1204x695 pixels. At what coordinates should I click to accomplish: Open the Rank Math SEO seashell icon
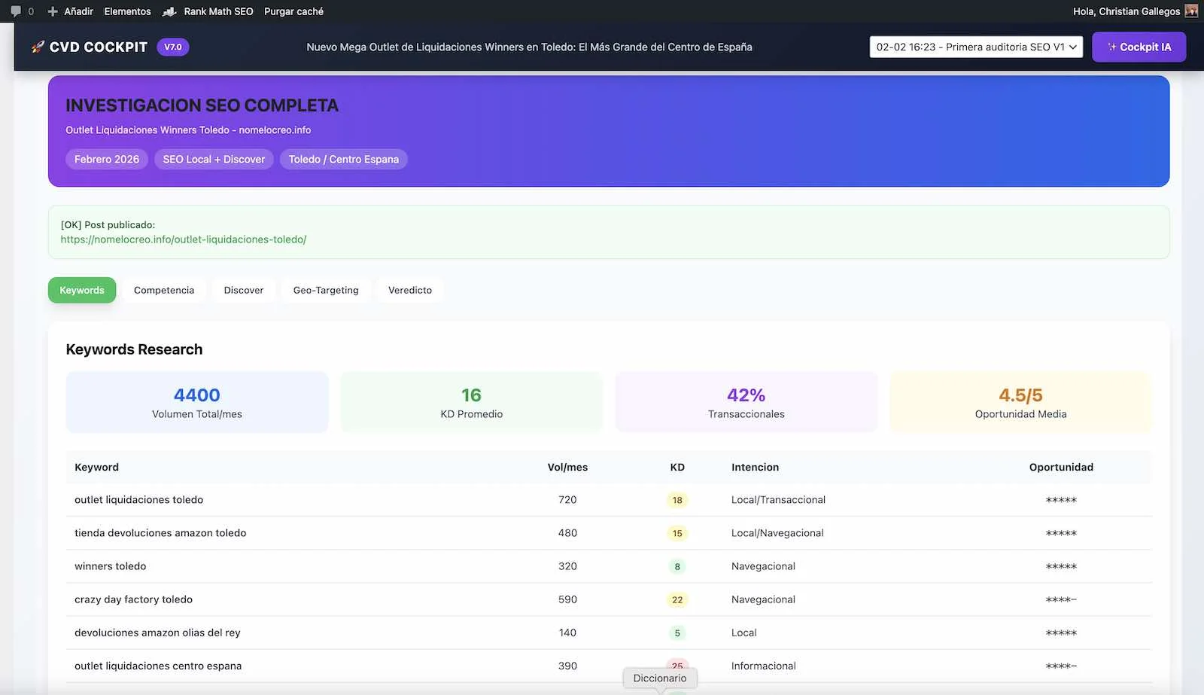coord(171,11)
